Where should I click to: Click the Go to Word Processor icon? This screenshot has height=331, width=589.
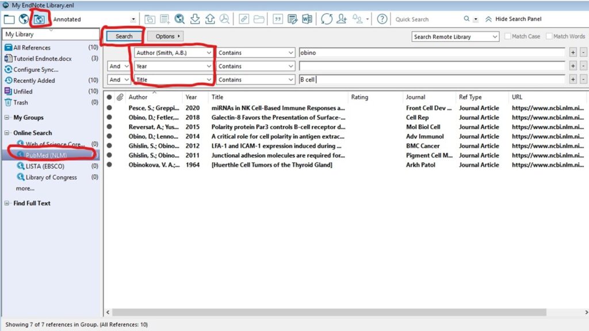click(x=307, y=19)
